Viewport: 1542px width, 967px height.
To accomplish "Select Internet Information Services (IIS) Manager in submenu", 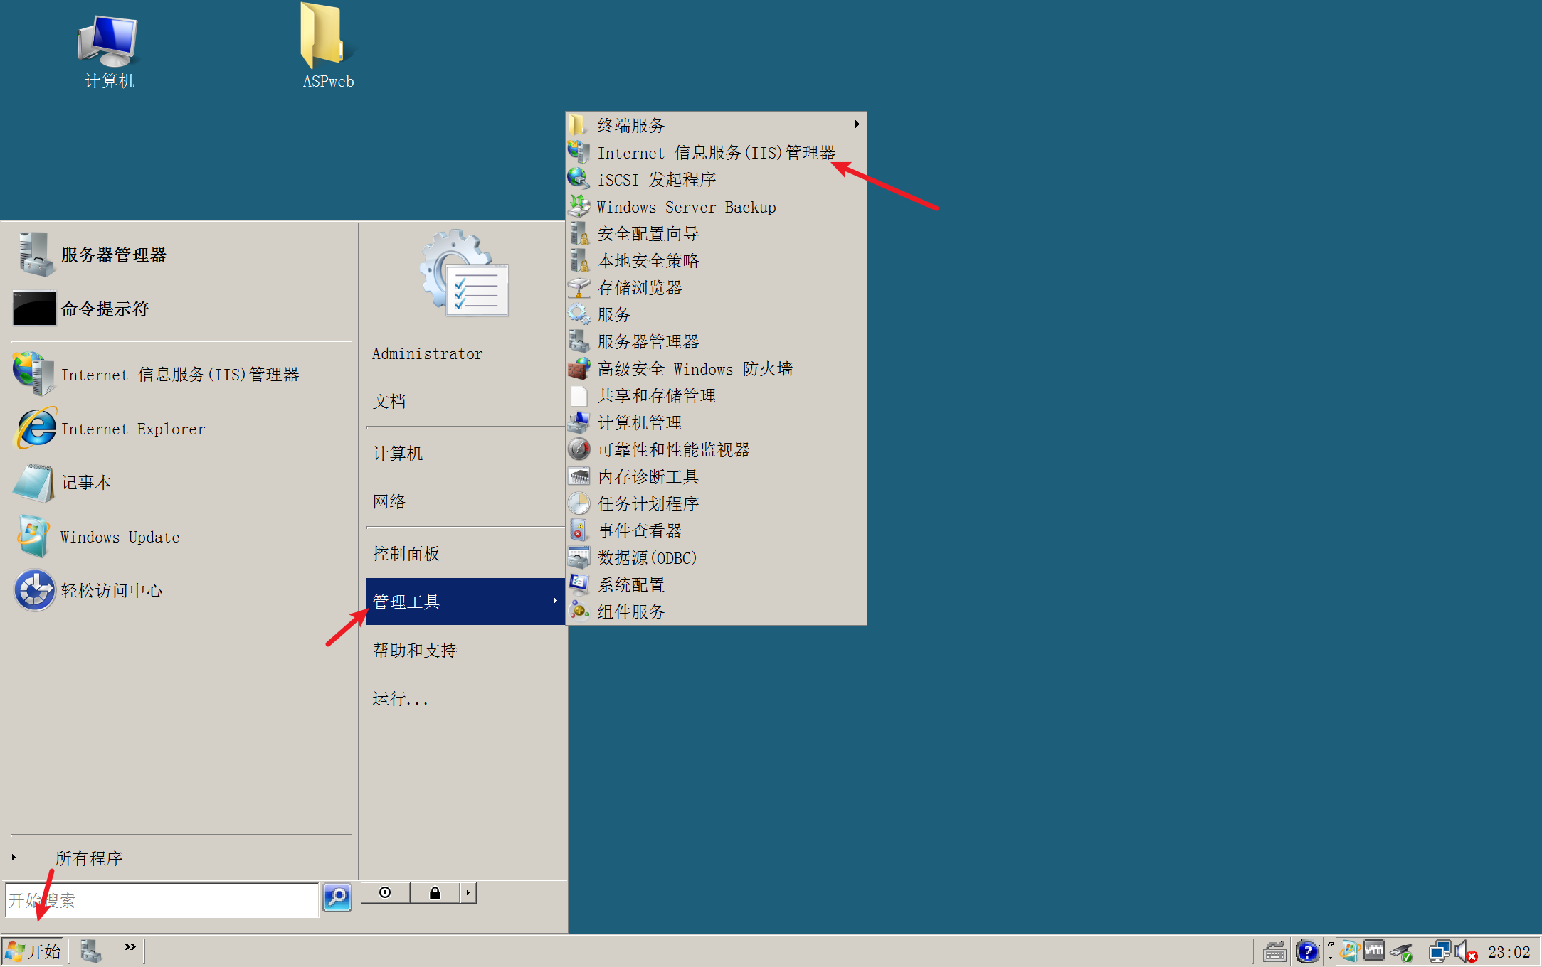I will point(715,153).
